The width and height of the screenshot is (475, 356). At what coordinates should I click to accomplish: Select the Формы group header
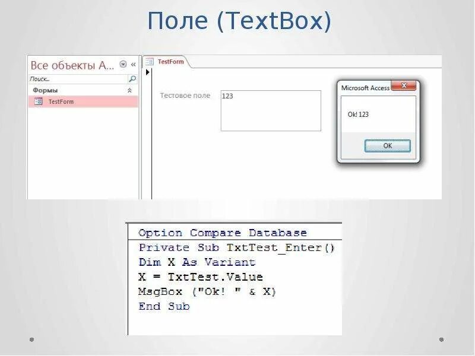[x=83, y=90]
